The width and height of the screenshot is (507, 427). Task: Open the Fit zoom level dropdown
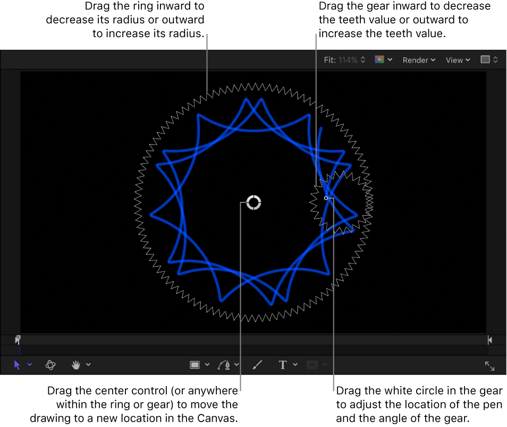[344, 59]
